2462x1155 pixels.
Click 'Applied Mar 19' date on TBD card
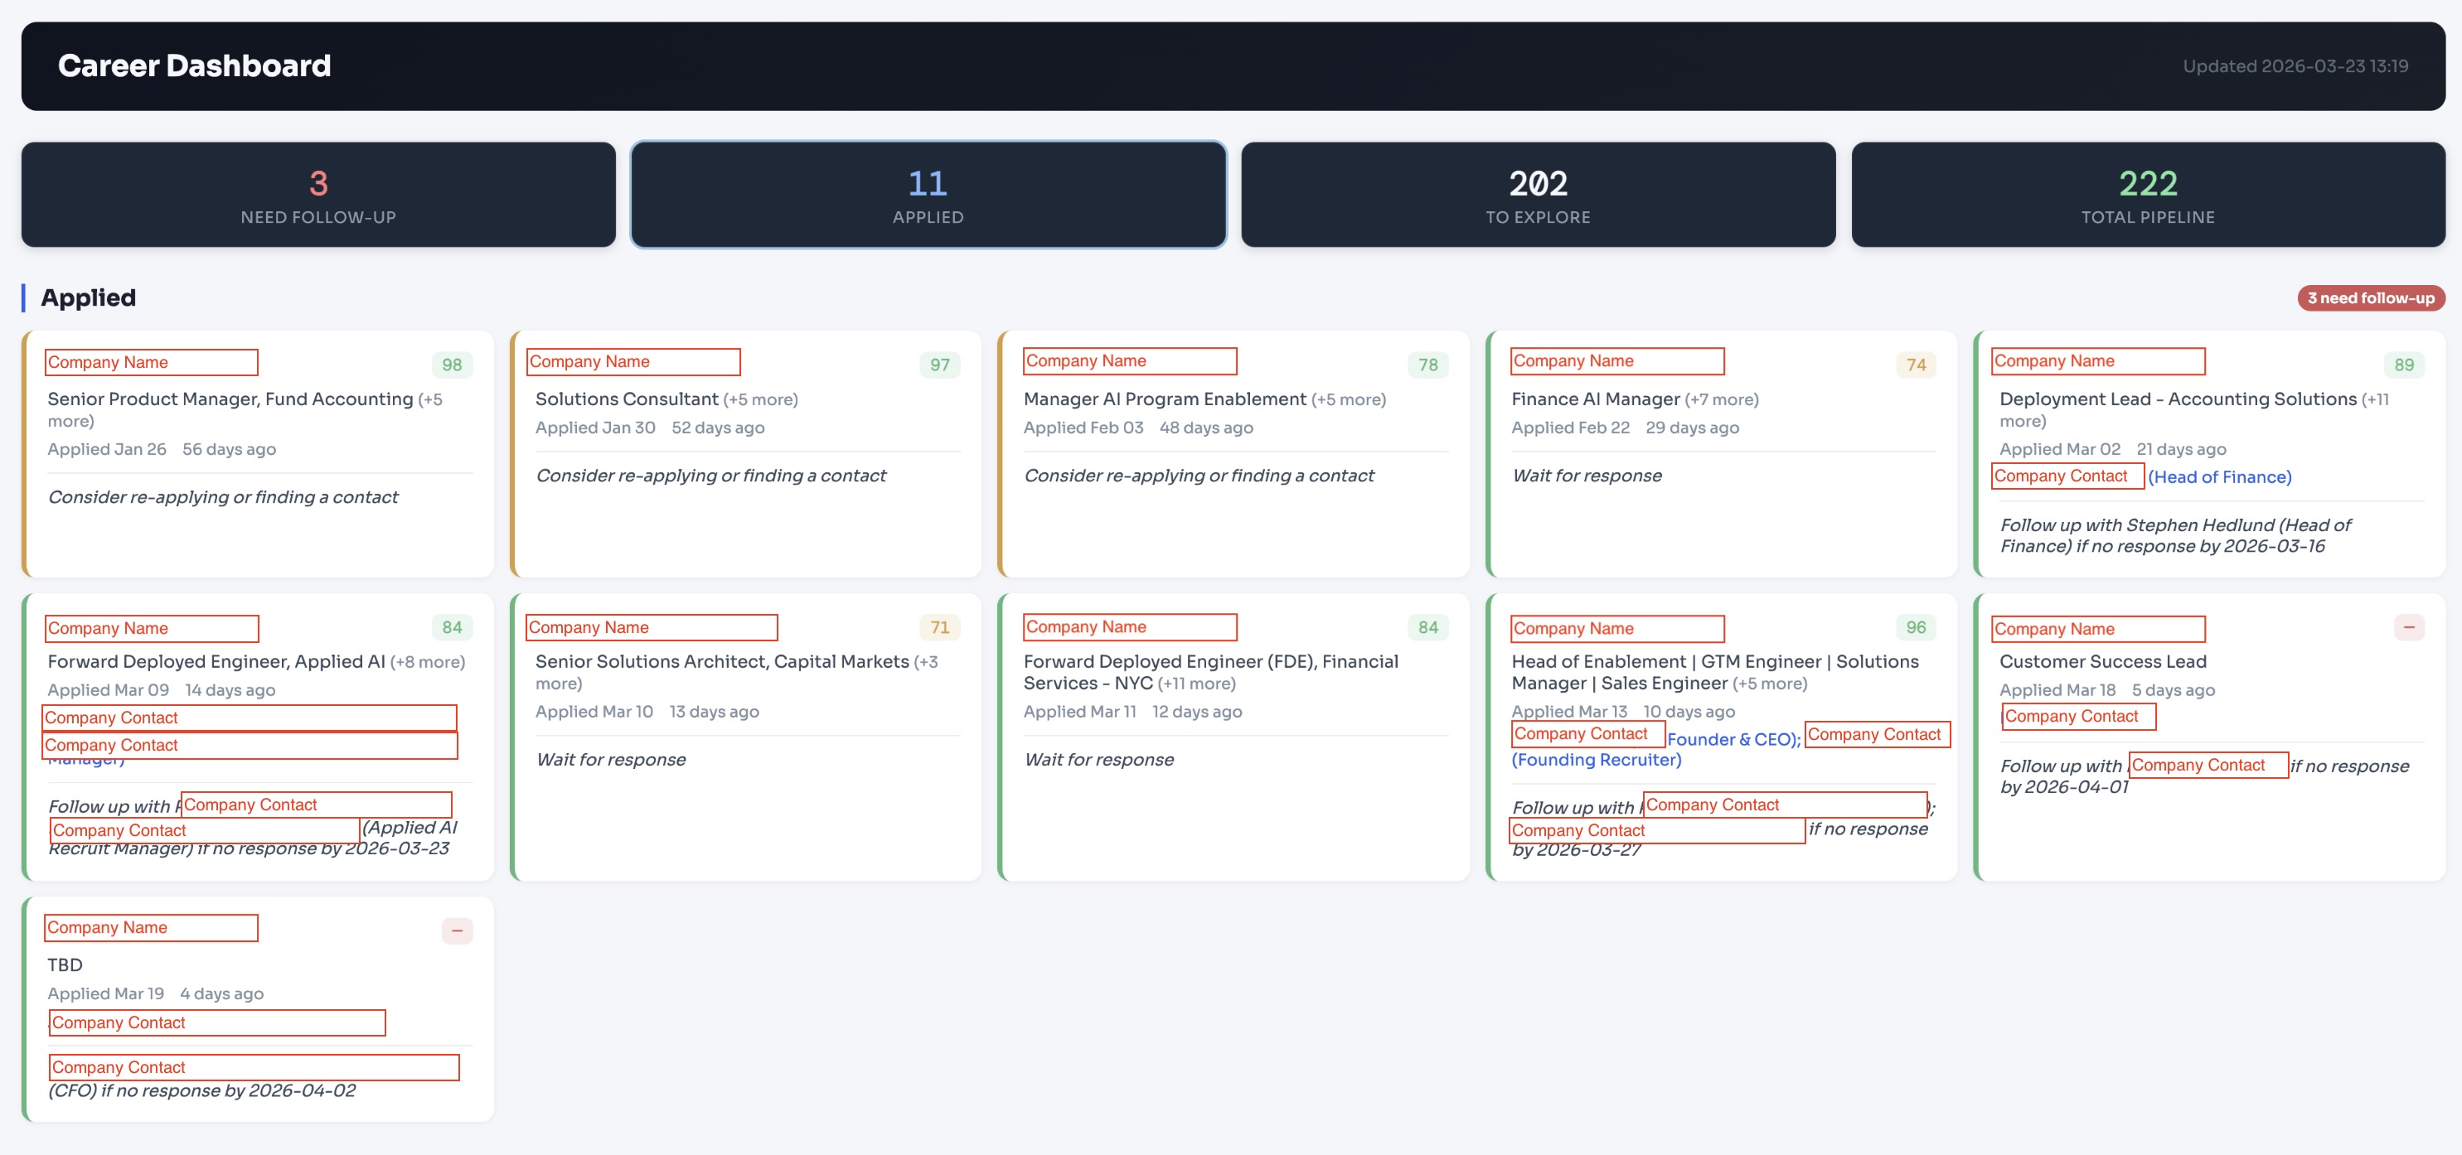coord(106,993)
